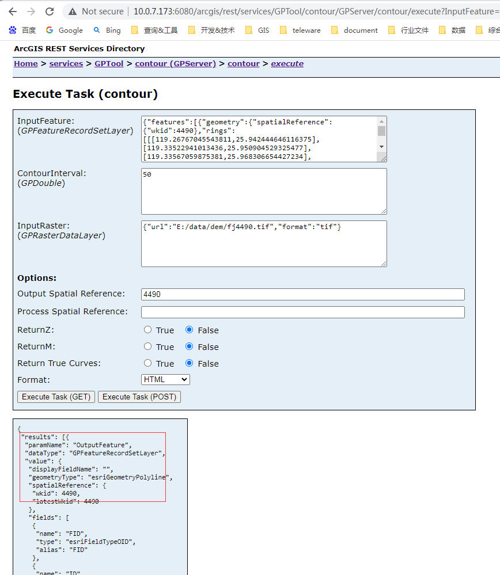500x575 pixels.
Task: Click the InputFeature scrollbar up arrow
Action: [x=382, y=121]
